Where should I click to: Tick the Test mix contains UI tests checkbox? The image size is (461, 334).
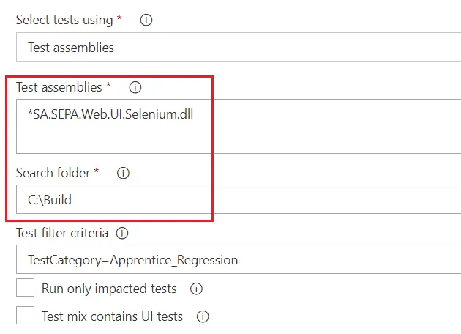coord(26,316)
